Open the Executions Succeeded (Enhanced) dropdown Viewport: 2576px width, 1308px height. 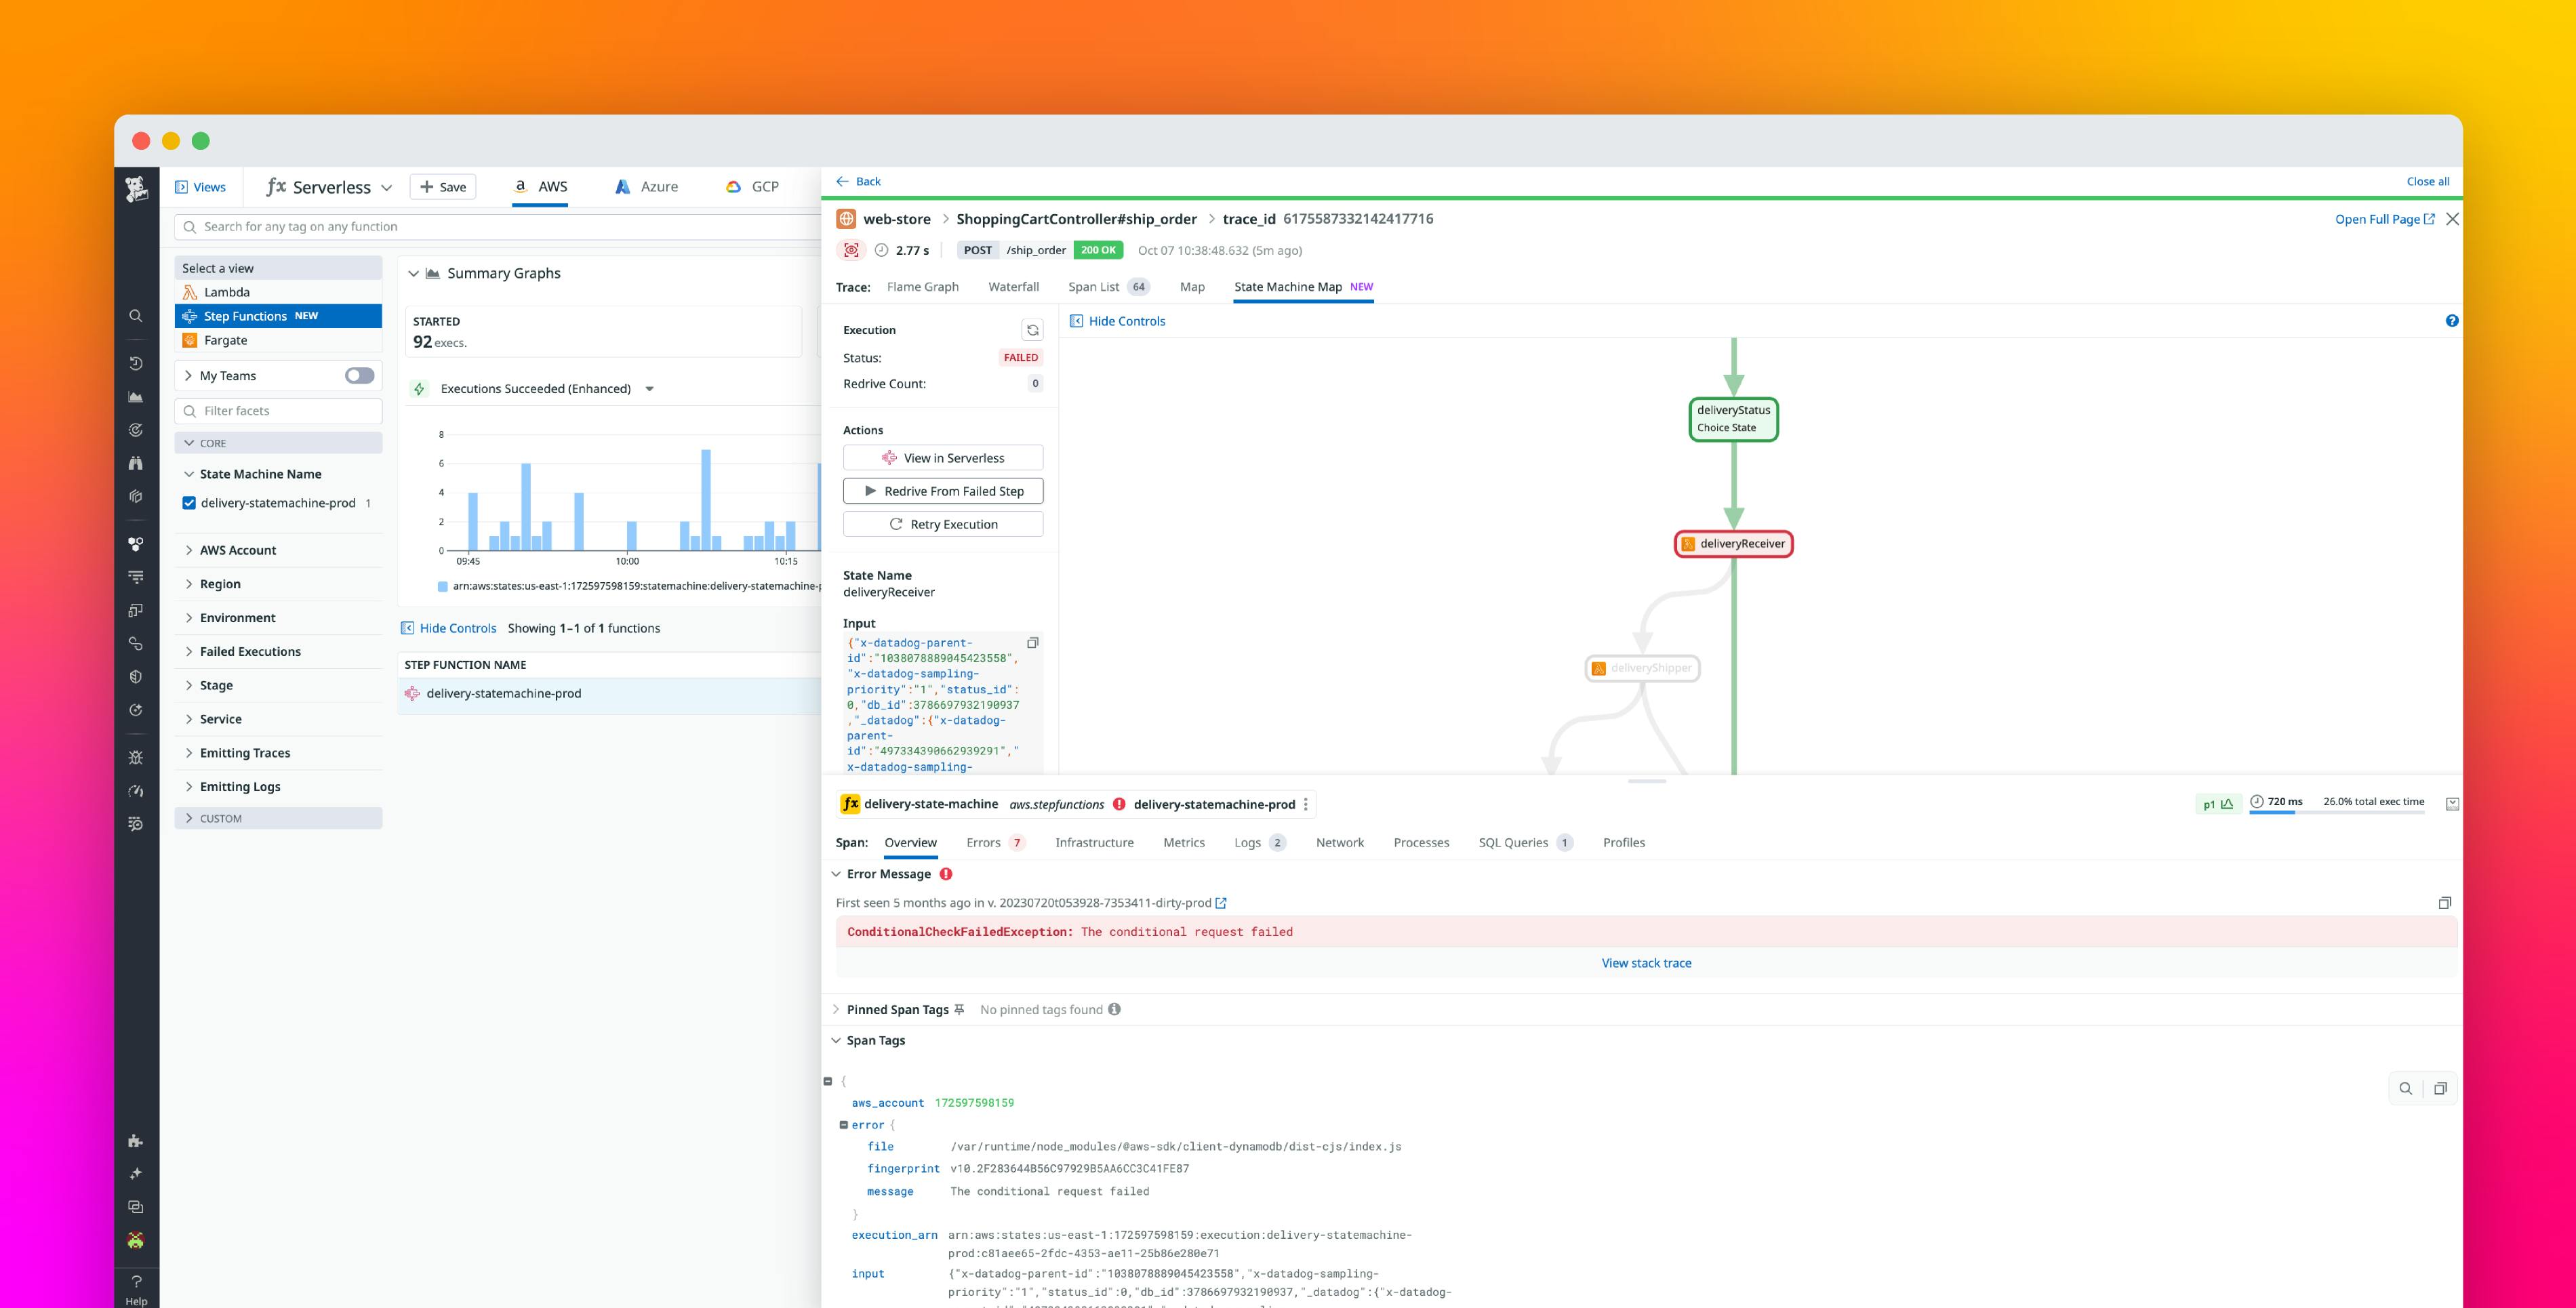(x=650, y=388)
